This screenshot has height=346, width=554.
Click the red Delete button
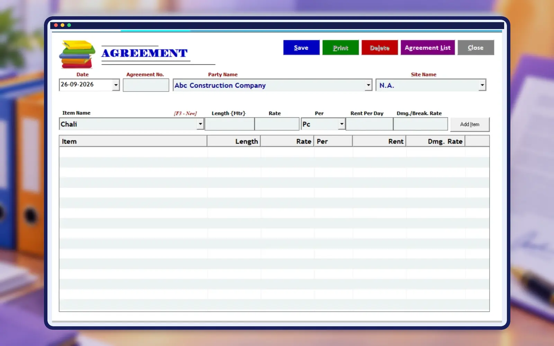[380, 48]
